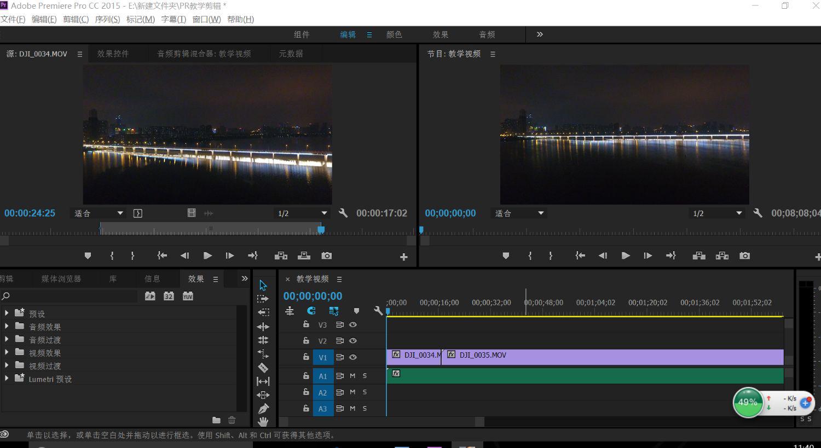Open the Source monitor zoom level 适合 dropdown

coord(99,213)
